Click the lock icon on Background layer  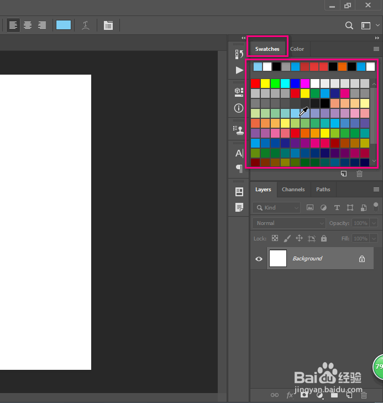[362, 259]
